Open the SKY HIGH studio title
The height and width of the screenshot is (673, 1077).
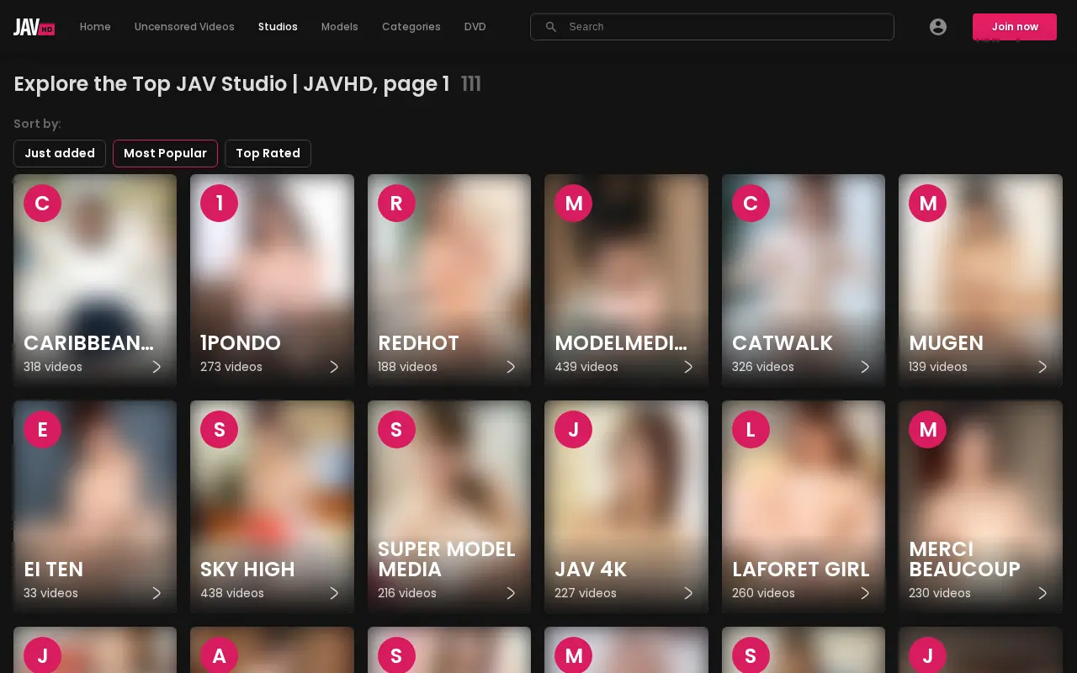tap(247, 570)
